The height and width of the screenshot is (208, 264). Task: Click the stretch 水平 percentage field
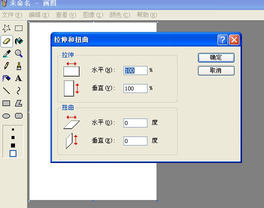[135, 70]
